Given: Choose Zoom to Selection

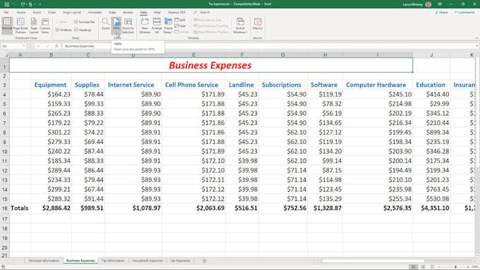Looking at the screenshot, I should pos(128,25).
